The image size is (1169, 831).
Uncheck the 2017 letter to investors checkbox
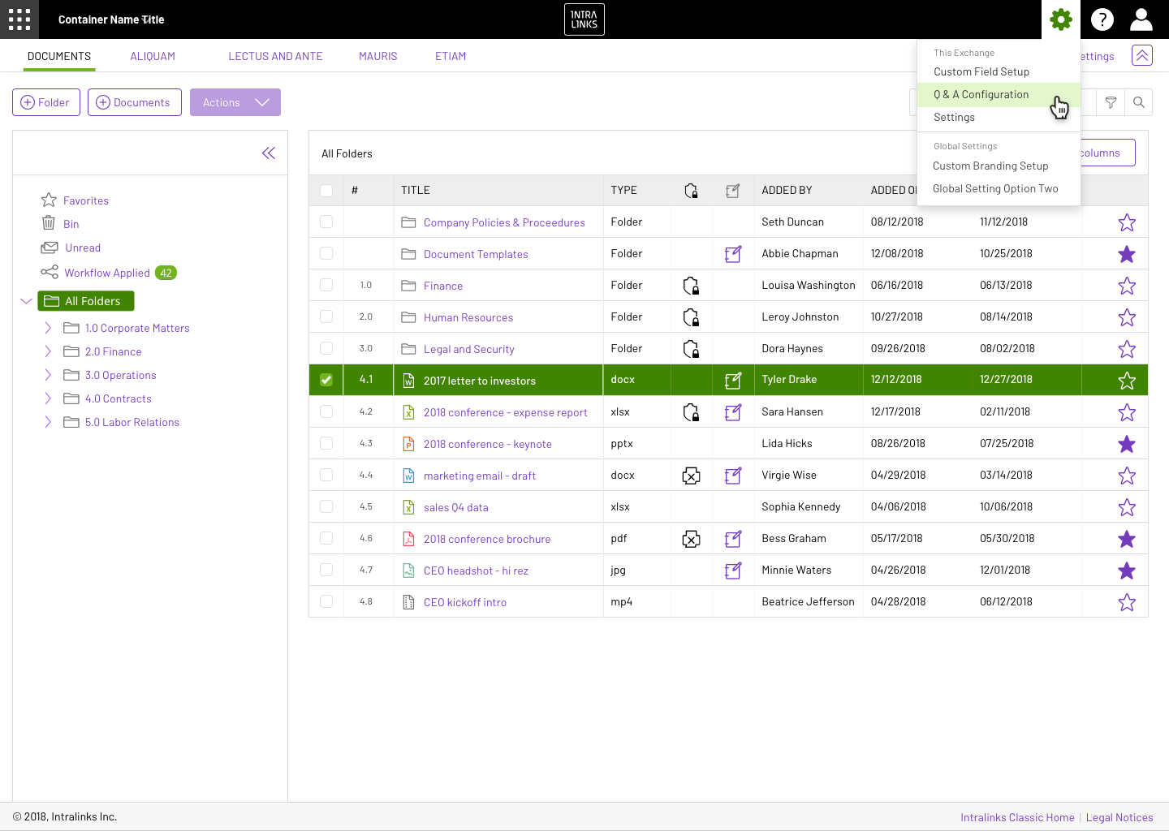(x=326, y=380)
